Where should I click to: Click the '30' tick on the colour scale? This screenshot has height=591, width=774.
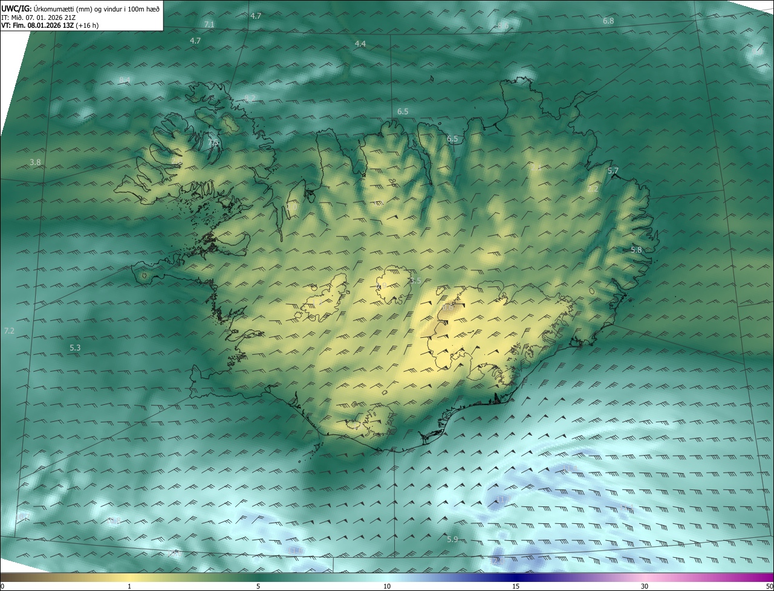645,586
